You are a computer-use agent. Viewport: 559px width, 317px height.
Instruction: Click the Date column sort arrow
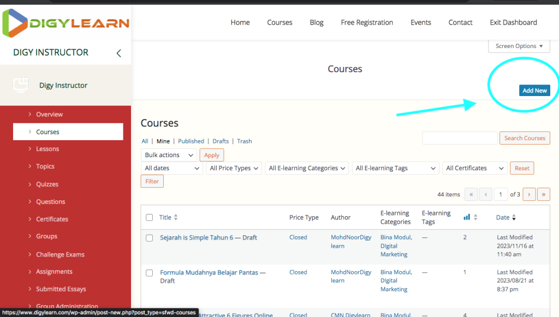coord(514,218)
